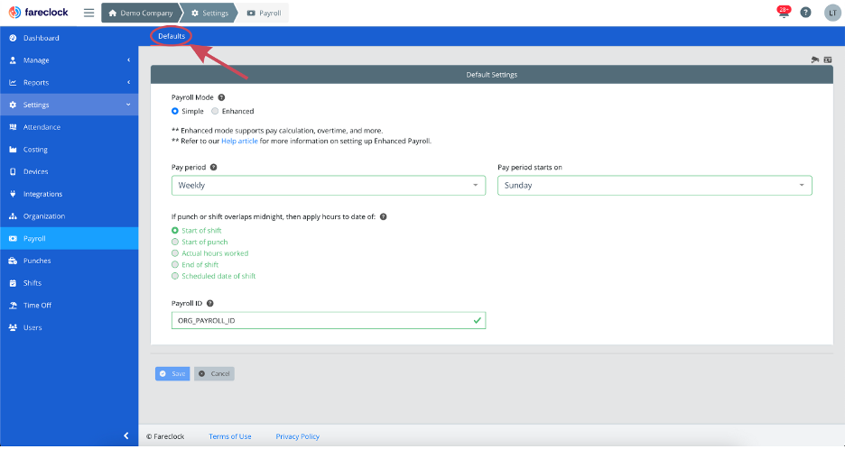Open the LT user avatar menu
The width and height of the screenshot is (845, 449).
[x=832, y=13]
